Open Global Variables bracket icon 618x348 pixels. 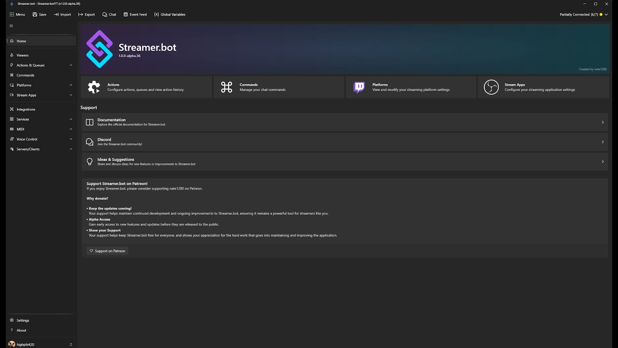[156, 14]
